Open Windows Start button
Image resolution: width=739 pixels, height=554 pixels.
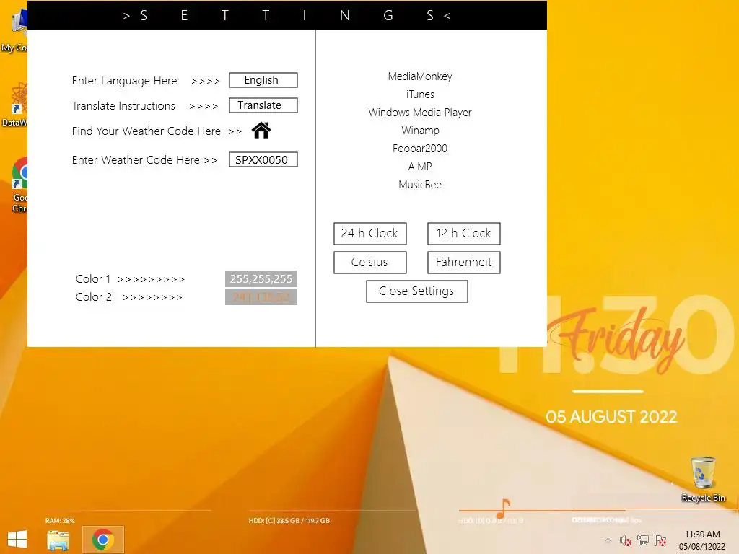[x=17, y=540]
